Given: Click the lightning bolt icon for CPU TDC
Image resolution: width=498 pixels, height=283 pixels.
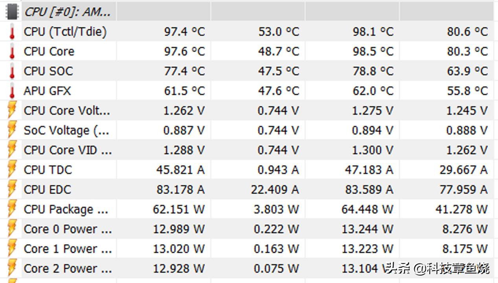Looking at the screenshot, I should point(12,170).
